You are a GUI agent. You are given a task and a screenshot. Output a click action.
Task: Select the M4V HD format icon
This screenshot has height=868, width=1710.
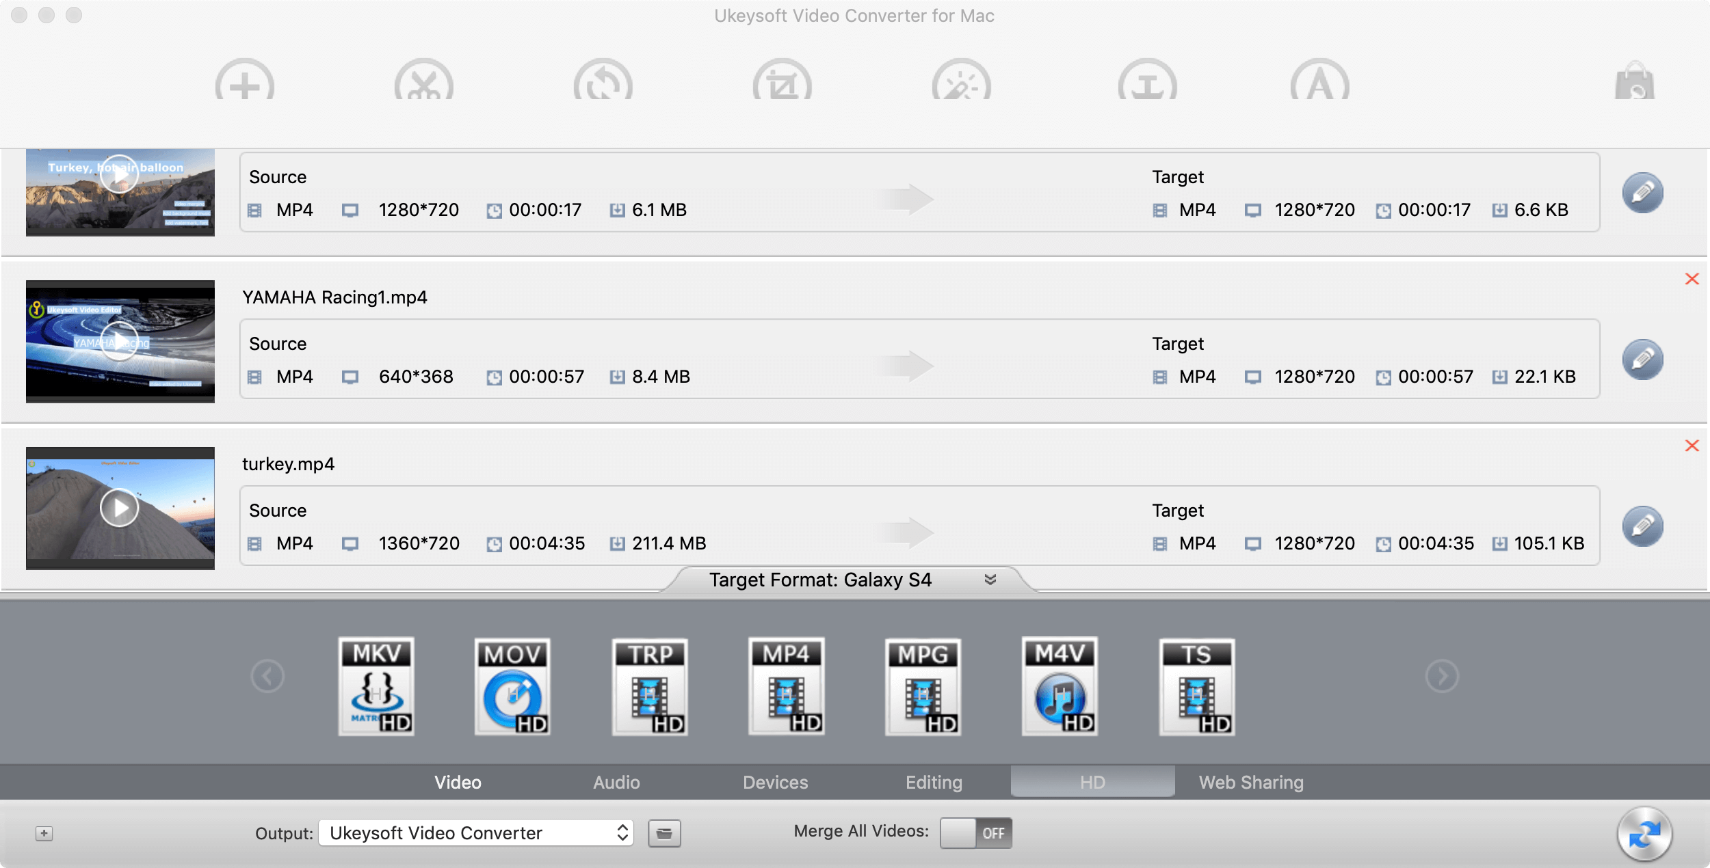pos(1061,684)
